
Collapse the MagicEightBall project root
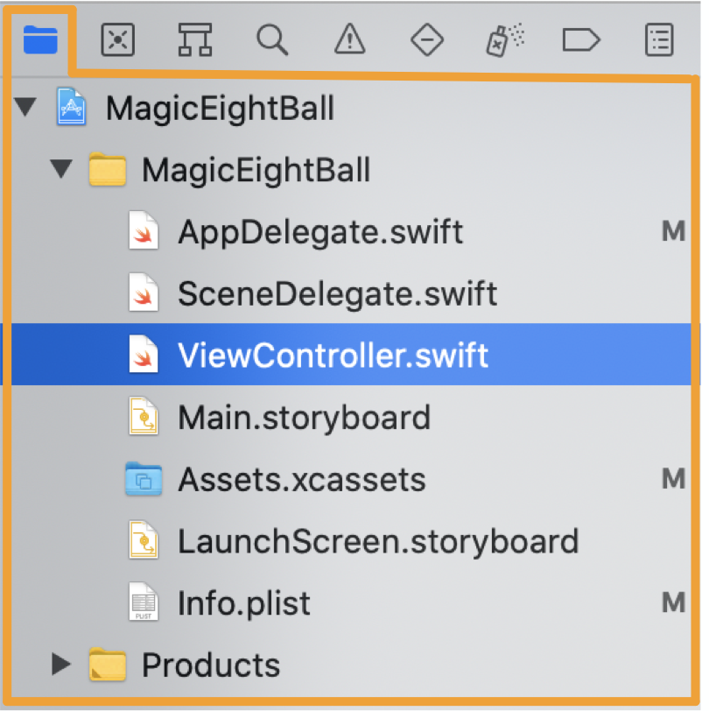[x=25, y=107]
